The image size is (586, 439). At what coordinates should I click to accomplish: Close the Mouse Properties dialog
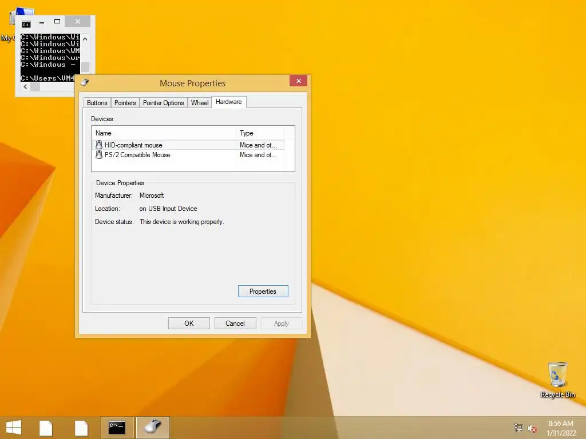pos(298,81)
